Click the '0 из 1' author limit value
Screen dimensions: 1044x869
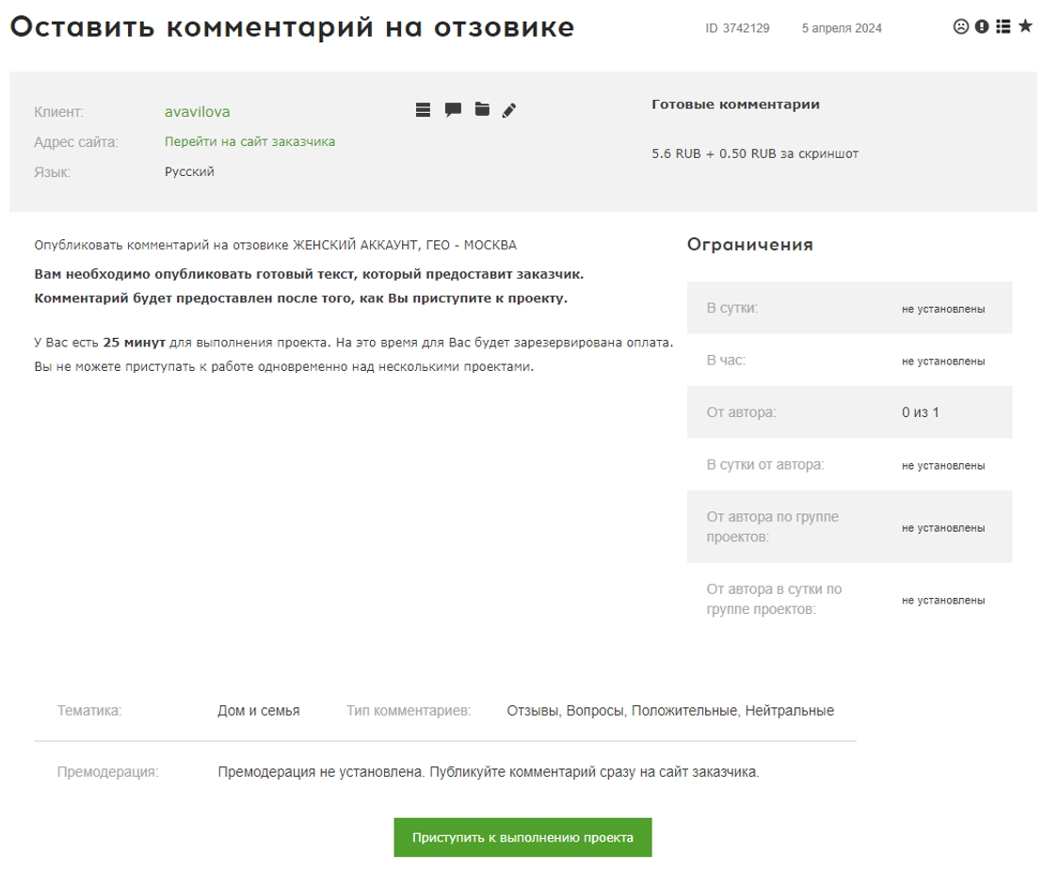click(920, 412)
